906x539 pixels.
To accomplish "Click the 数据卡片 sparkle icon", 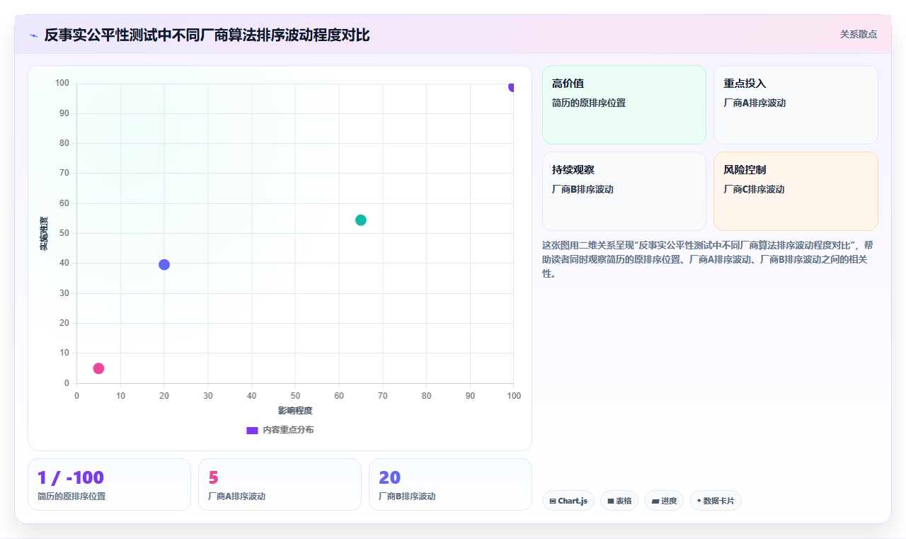I will pyautogui.click(x=699, y=501).
